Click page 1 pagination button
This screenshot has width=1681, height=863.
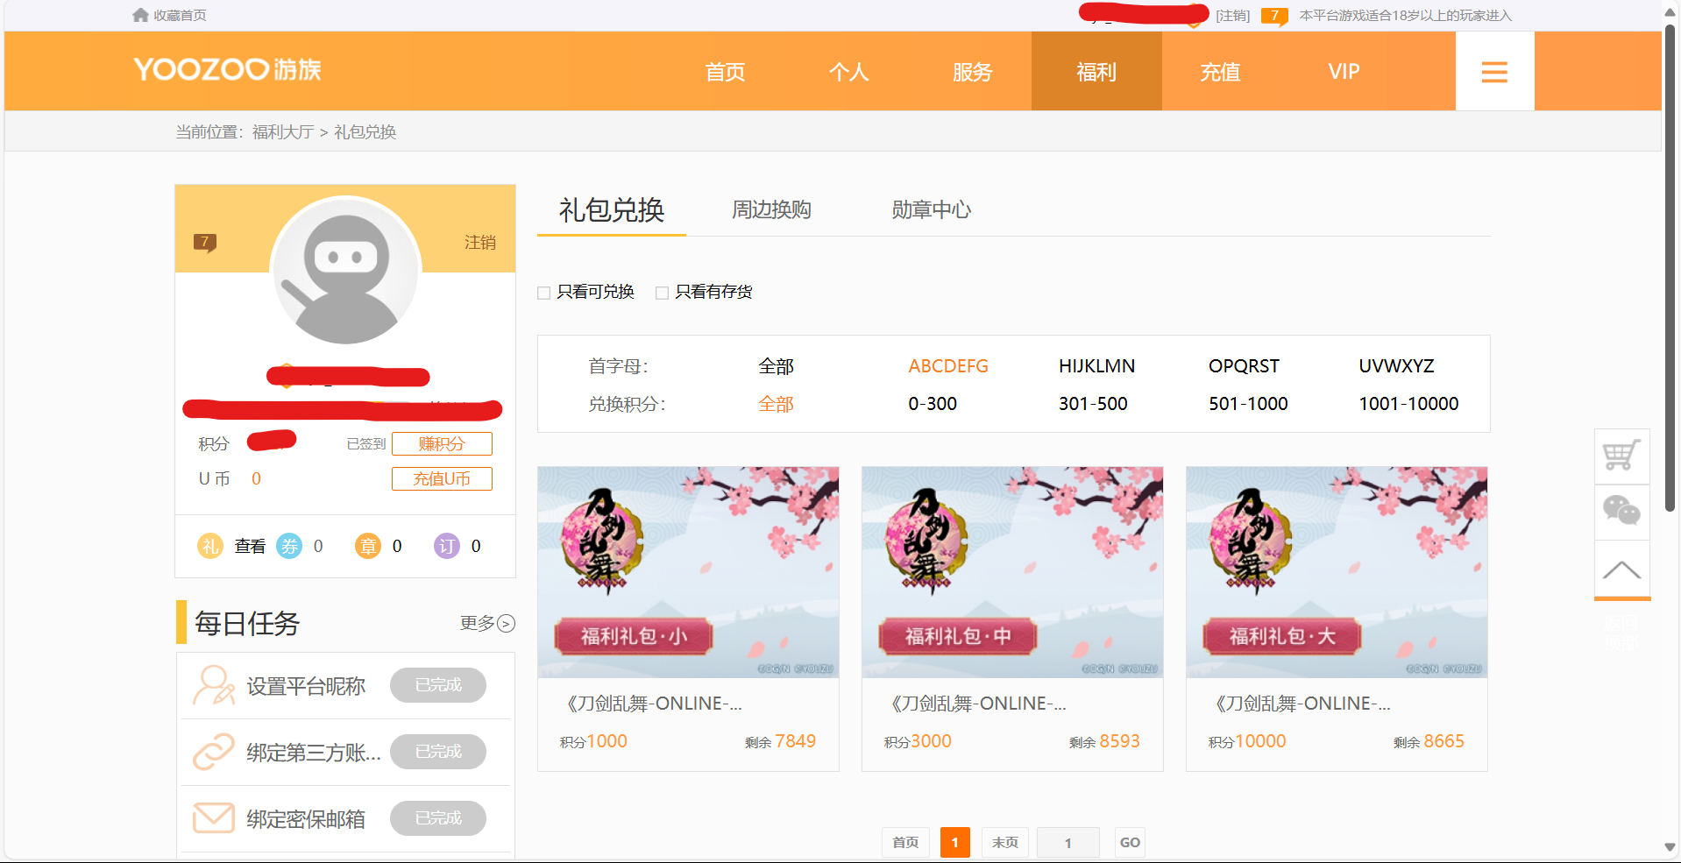coord(954,843)
